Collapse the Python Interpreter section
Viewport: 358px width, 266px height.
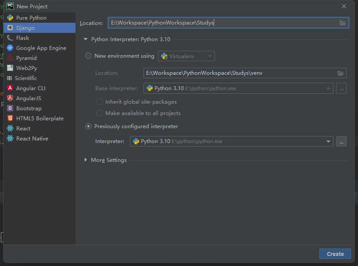coord(86,39)
